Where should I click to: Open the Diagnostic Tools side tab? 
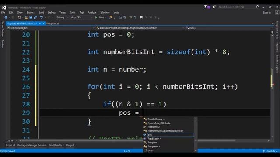point(277,30)
